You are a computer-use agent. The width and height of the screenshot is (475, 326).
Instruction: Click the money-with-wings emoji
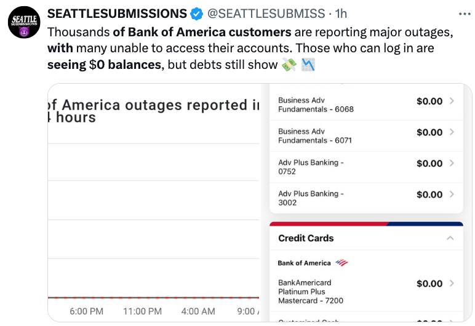pos(289,65)
